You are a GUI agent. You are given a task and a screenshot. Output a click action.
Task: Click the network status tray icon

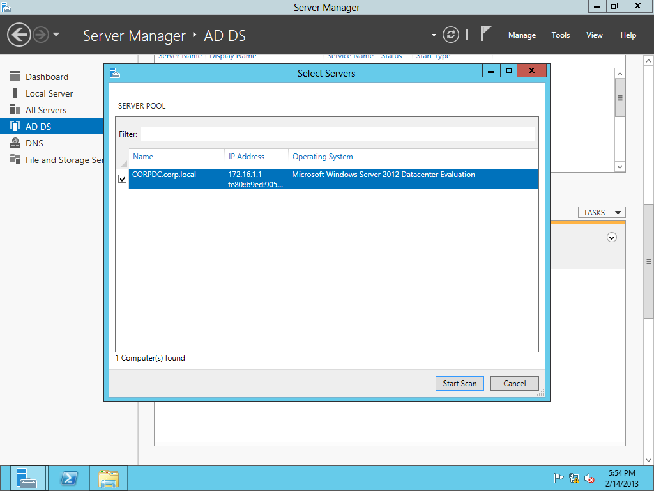[574, 478]
